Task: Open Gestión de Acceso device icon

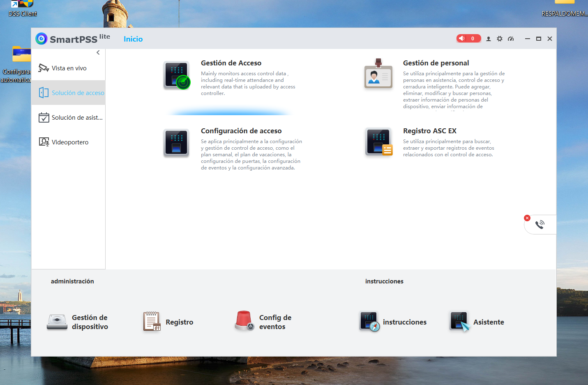Action: click(177, 75)
